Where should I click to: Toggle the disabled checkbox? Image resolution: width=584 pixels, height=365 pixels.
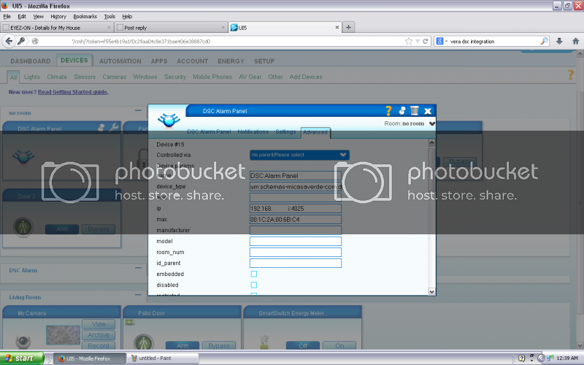[x=253, y=285]
